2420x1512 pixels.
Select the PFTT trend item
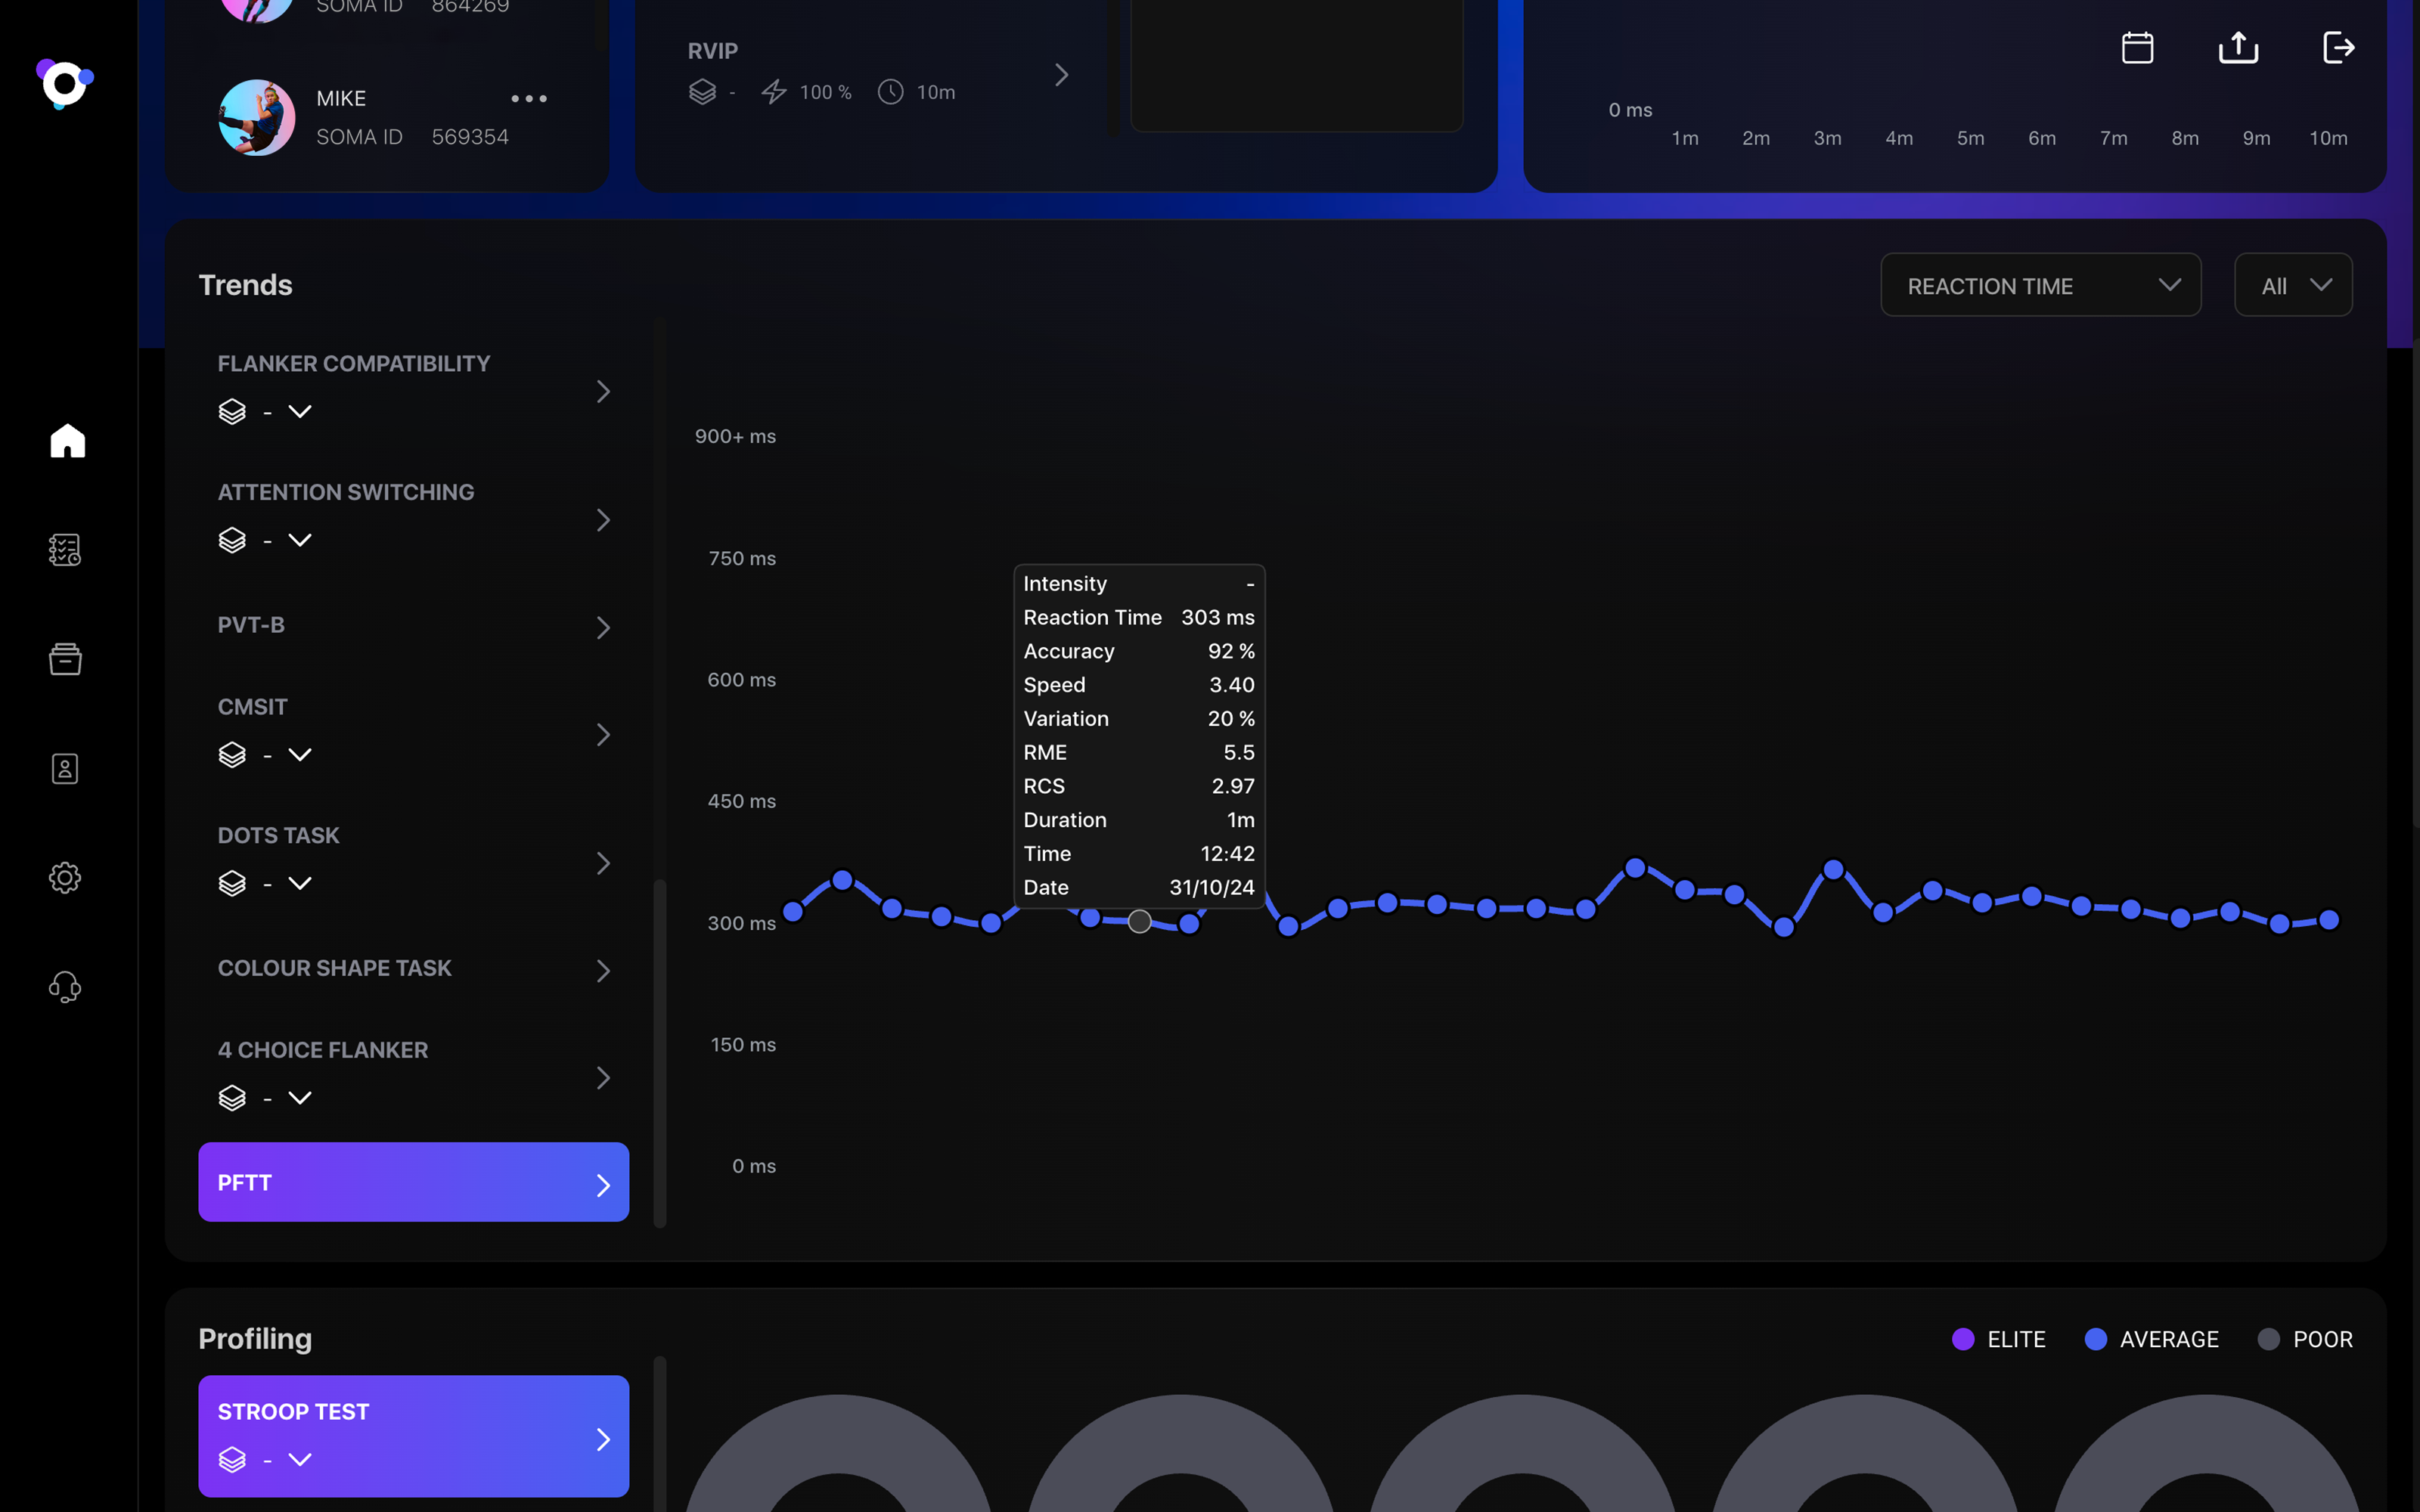[413, 1182]
